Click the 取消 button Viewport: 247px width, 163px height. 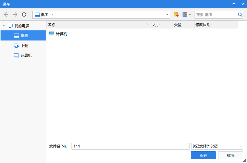coord(230,155)
